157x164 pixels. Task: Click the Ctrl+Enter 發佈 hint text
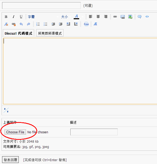[45, 160]
